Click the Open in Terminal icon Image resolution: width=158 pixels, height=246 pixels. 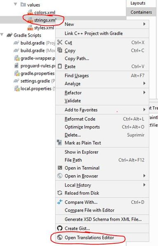60,168
